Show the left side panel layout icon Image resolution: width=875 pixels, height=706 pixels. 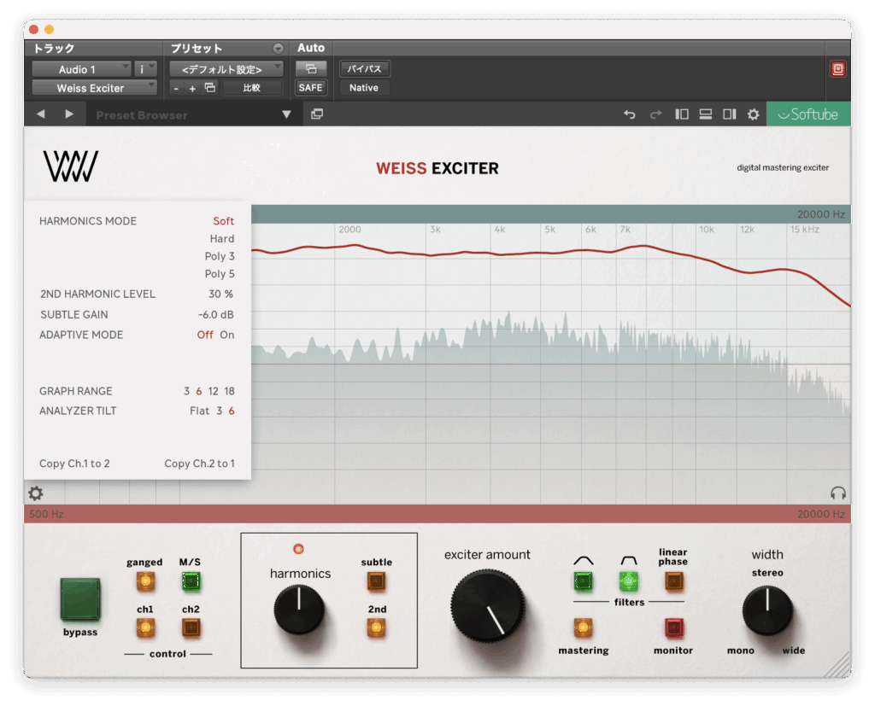681,114
